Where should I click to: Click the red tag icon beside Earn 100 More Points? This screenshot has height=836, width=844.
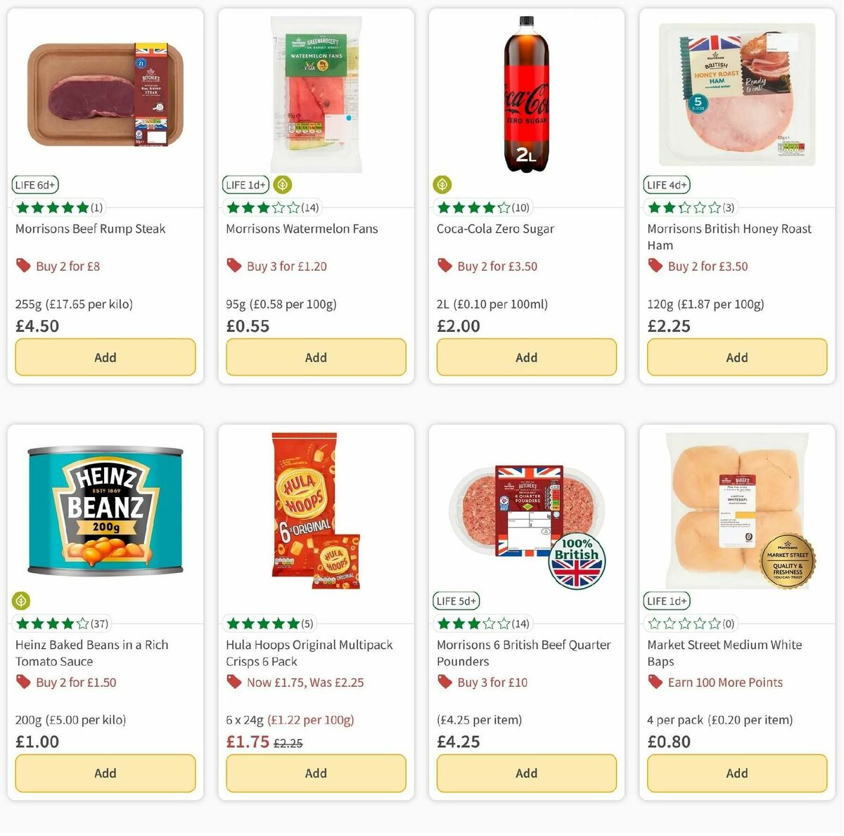(x=655, y=682)
